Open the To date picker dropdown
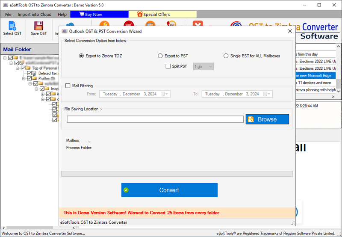This screenshot has width=342, height=237. coord(267,94)
